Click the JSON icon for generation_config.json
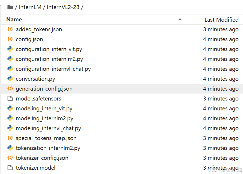The width and height of the screenshot is (243, 174). (10, 88)
